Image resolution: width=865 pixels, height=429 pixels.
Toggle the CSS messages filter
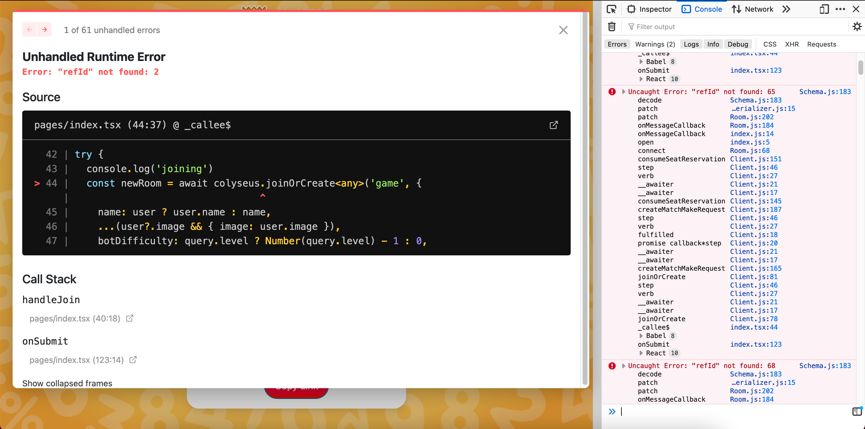pos(770,44)
